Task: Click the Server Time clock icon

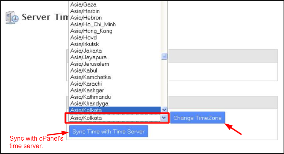Action: [12, 18]
